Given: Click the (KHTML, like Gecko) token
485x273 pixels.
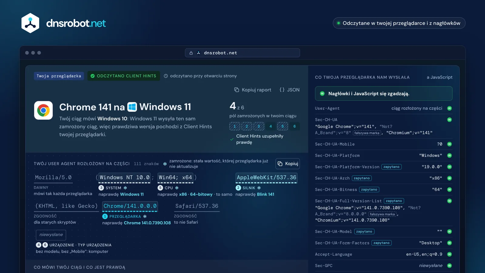Looking at the screenshot, I should (x=66, y=206).
